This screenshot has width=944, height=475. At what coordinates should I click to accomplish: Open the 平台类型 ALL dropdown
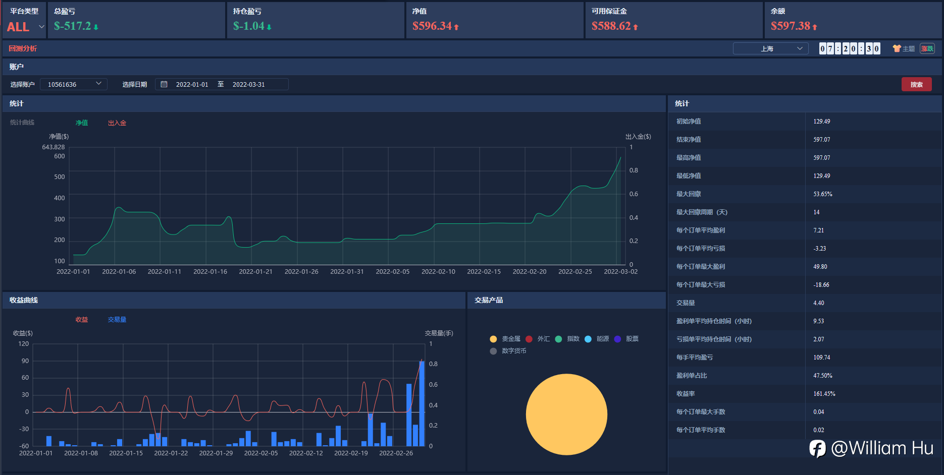click(25, 27)
